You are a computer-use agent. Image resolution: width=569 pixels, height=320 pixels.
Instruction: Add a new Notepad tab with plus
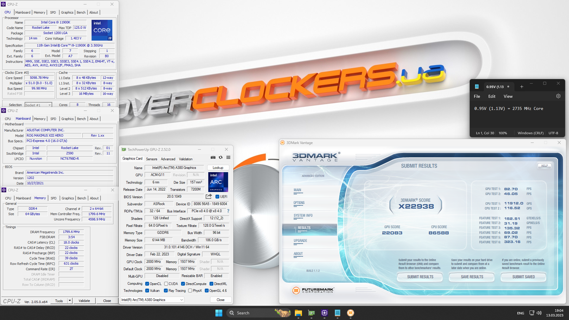click(522, 87)
